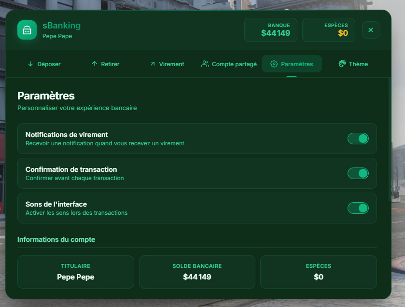Click the 'Notifications de virement' label

coord(67,135)
